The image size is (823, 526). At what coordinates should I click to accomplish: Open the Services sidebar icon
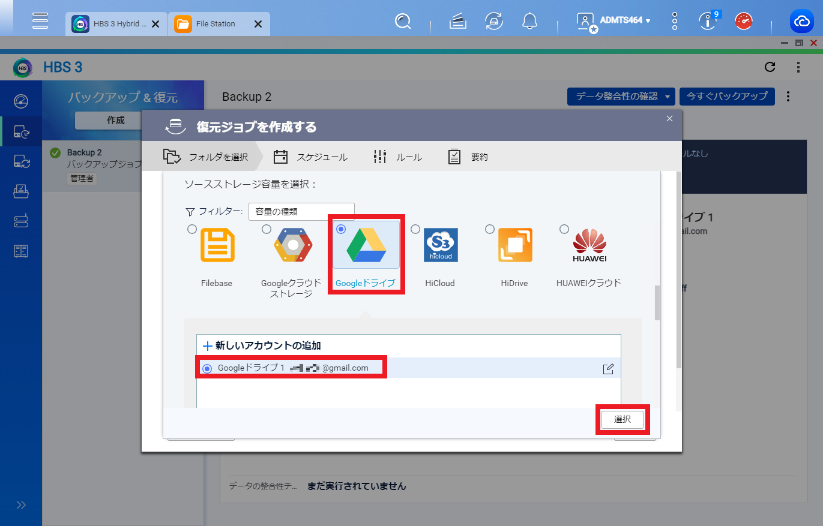pos(21,251)
